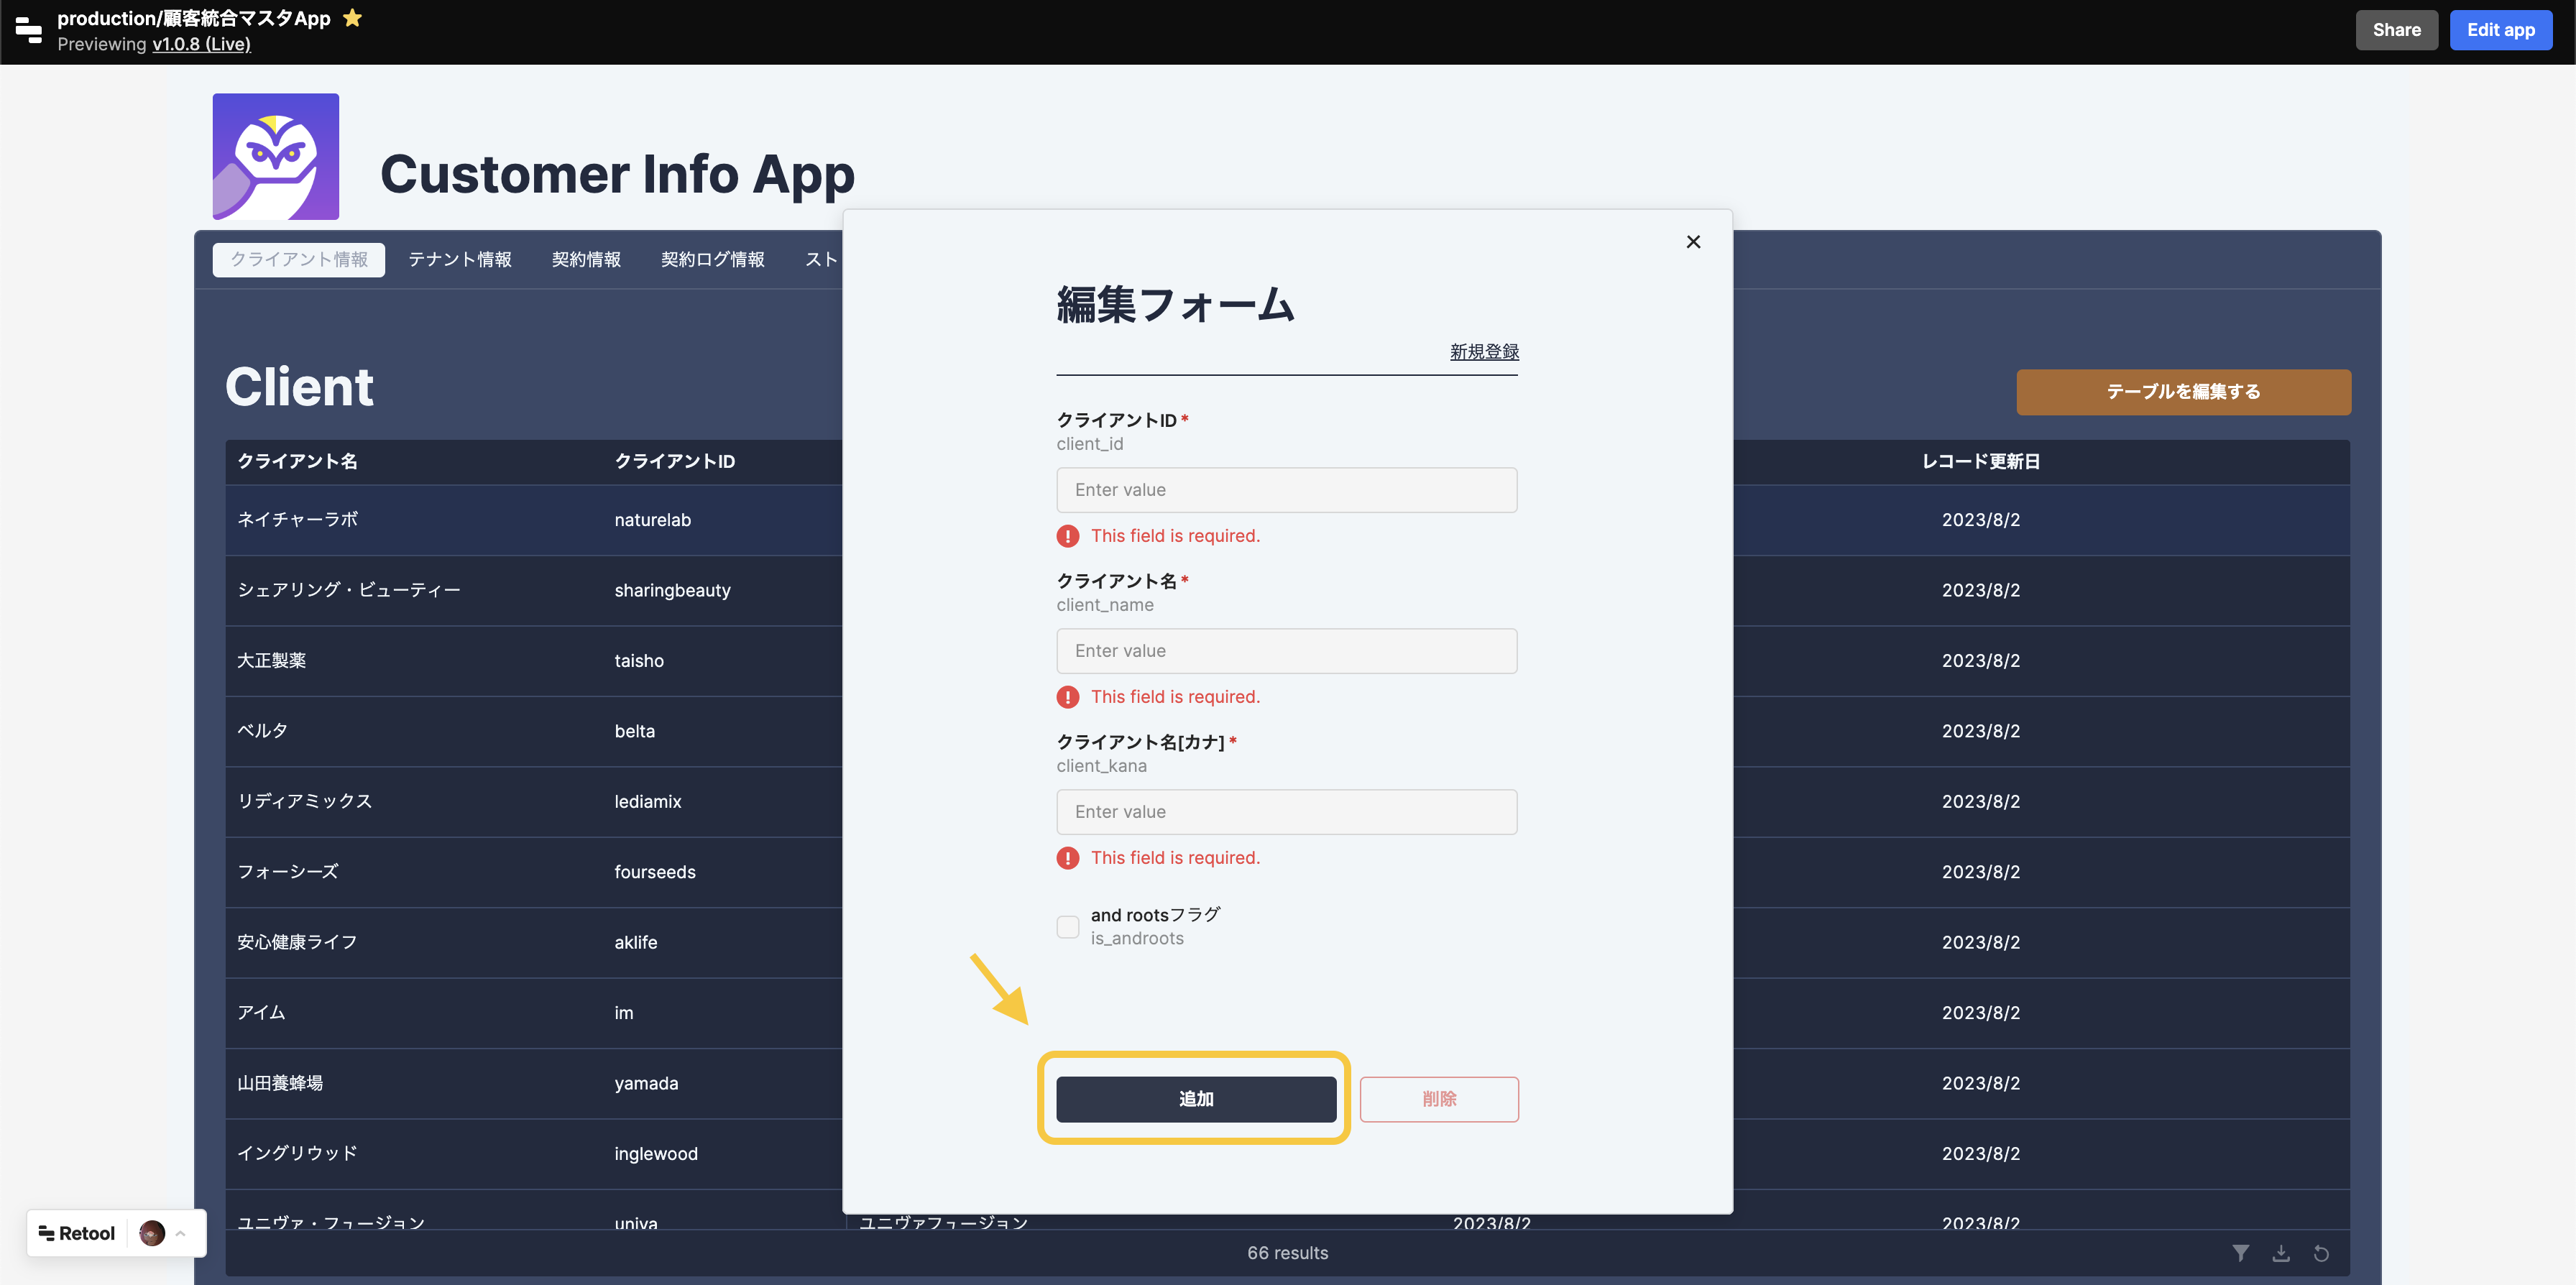Expand the chevron beside the Retool avatar
This screenshot has height=1285, width=2576.
180,1233
